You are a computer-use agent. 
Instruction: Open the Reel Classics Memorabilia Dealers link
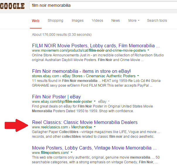pyautogui.click(x=85, y=122)
